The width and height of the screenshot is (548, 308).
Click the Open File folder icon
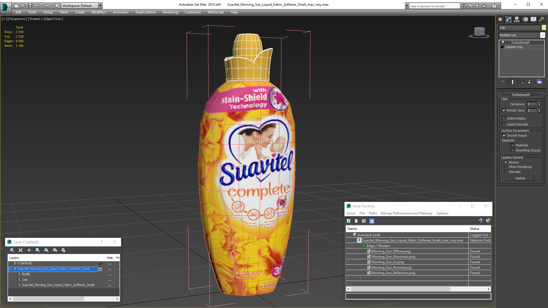pos(23,5)
